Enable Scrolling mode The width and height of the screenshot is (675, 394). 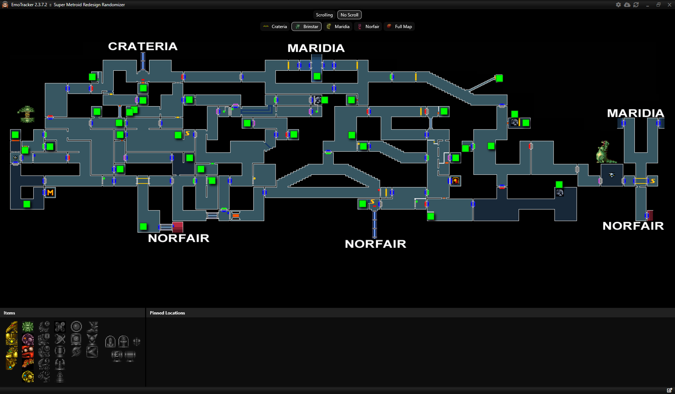(x=324, y=15)
